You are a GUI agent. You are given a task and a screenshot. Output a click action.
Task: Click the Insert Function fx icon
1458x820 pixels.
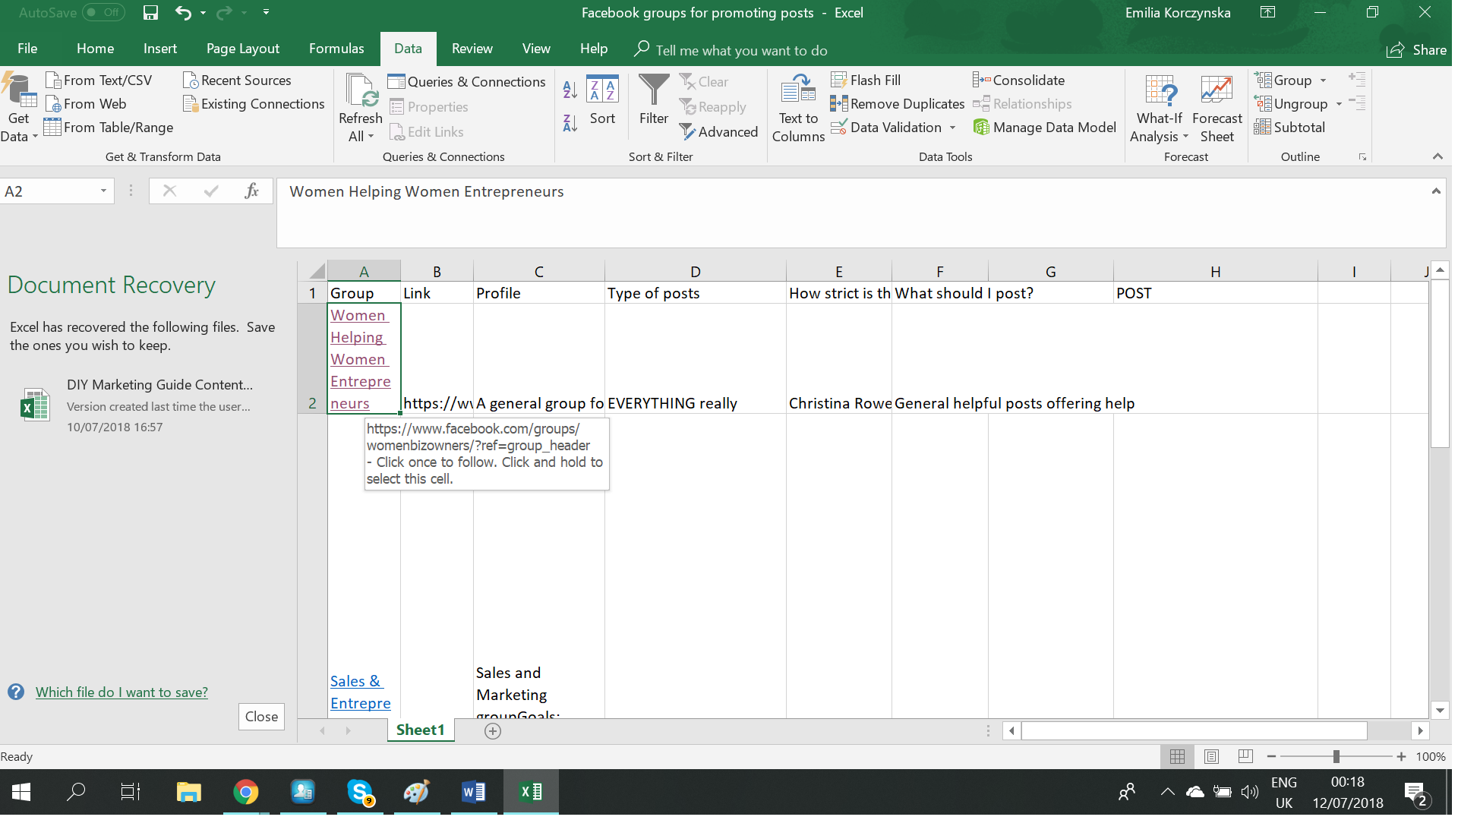(x=251, y=191)
